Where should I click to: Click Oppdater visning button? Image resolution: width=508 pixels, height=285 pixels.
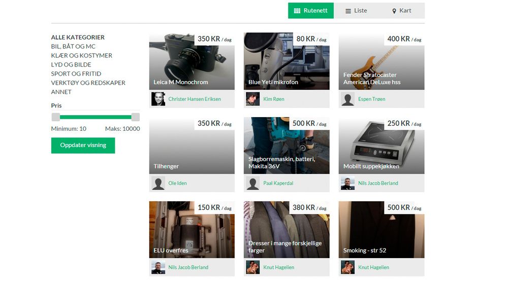tap(83, 145)
